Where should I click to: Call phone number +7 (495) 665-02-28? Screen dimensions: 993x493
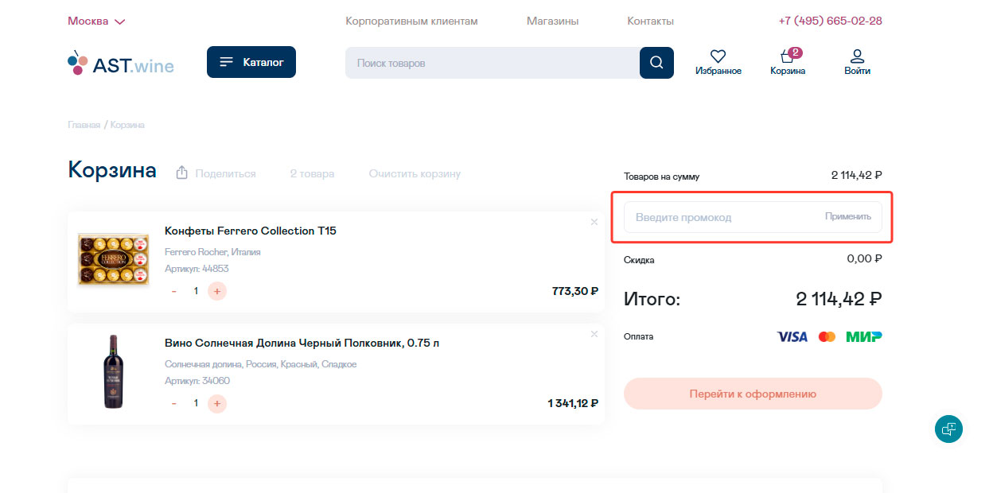830,21
